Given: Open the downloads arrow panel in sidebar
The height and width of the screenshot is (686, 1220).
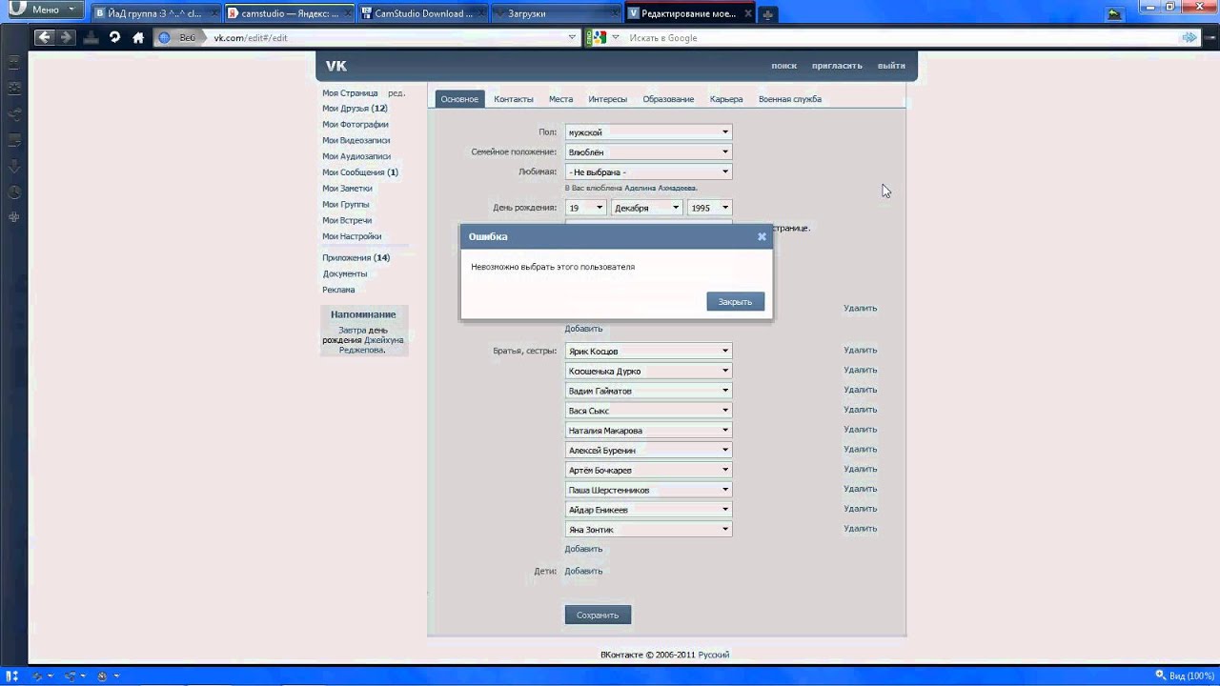Looking at the screenshot, I should 14,166.
